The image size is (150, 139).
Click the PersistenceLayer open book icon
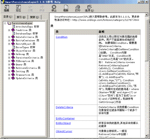(x=9, y=23)
